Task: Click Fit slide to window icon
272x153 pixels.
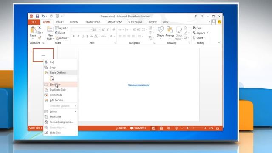Action: click(x=218, y=128)
